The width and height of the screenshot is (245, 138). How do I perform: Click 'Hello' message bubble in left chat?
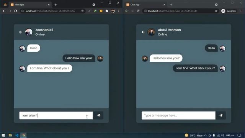(x=34, y=48)
